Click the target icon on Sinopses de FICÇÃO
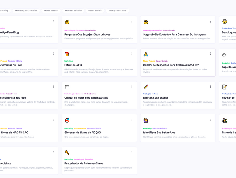 [x=67, y=120]
